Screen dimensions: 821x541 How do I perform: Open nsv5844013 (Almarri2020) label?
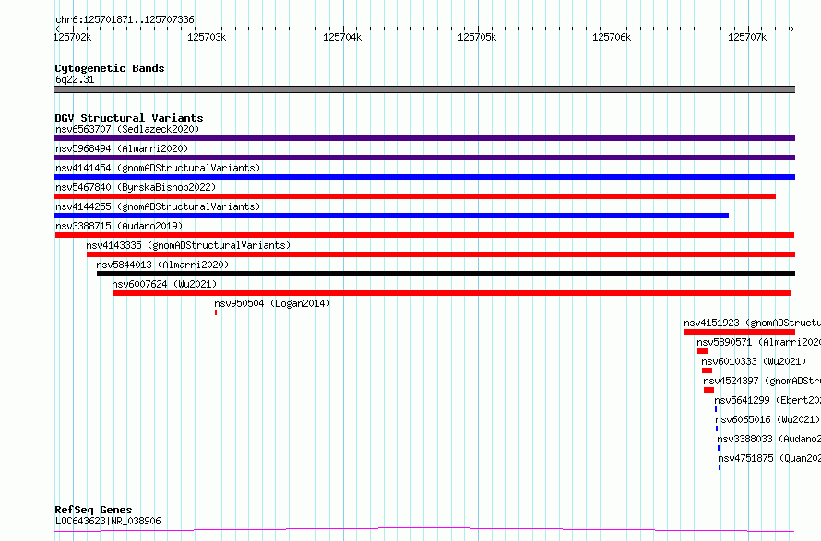coord(163,265)
